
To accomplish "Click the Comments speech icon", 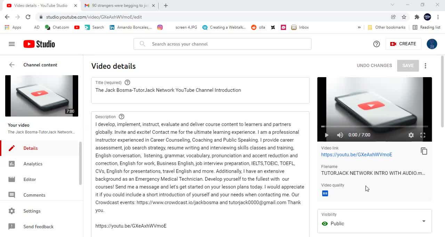I will coord(12,195).
